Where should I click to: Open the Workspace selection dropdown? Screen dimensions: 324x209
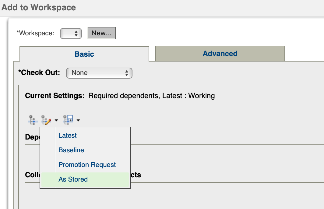click(71, 34)
